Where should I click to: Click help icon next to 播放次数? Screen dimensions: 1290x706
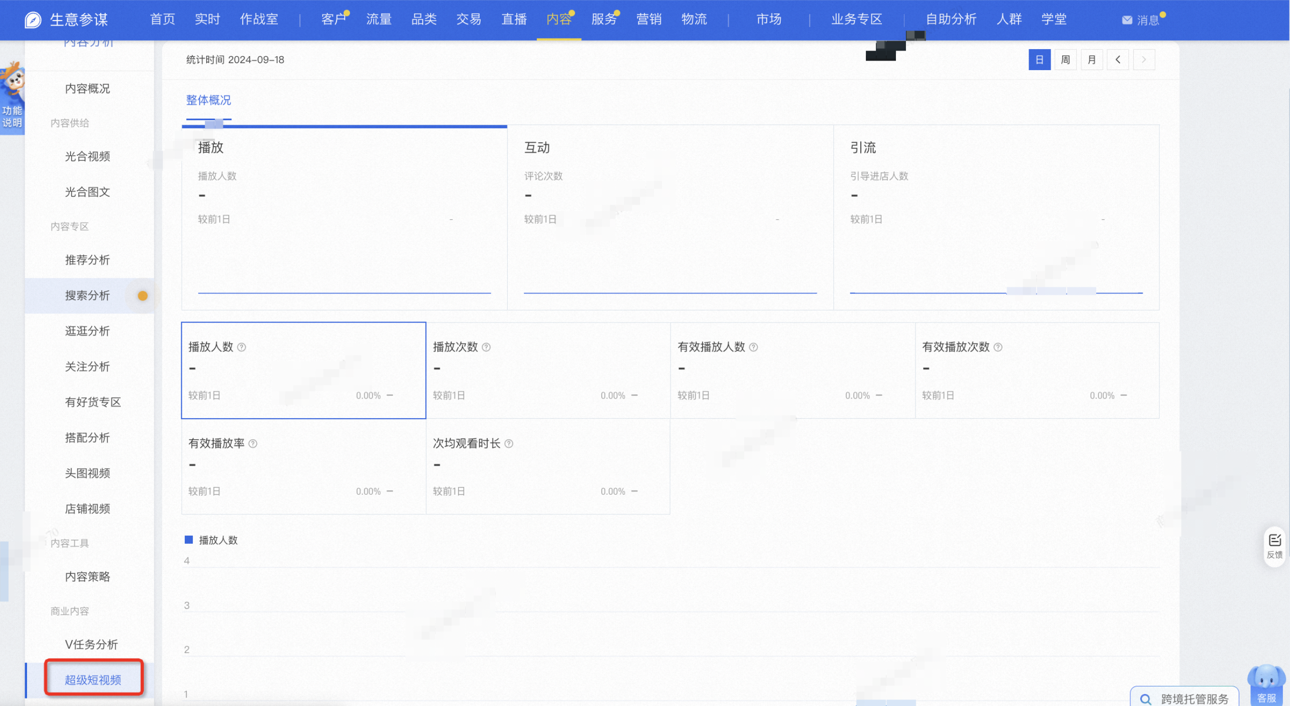486,347
